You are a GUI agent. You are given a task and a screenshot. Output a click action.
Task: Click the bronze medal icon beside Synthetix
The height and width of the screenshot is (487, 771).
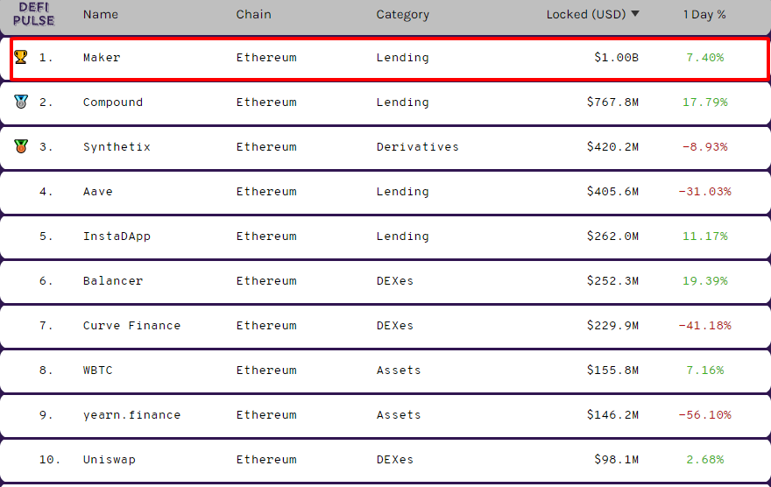21,146
